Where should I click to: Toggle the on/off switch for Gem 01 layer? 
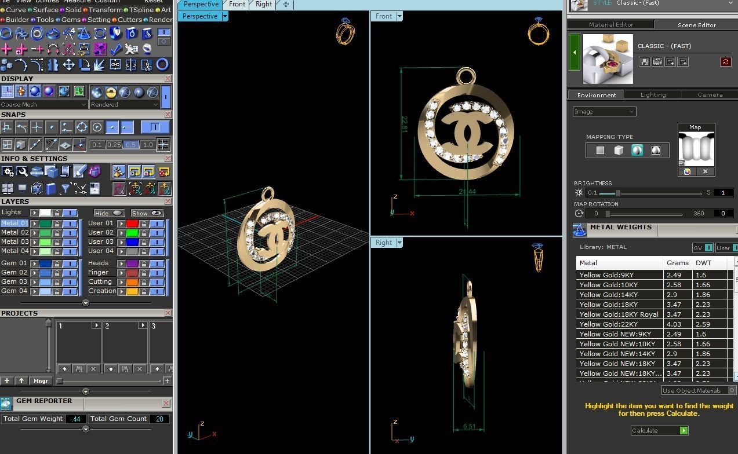[70, 263]
